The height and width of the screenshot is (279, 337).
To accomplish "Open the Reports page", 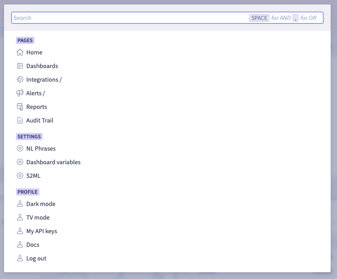I will [37, 107].
